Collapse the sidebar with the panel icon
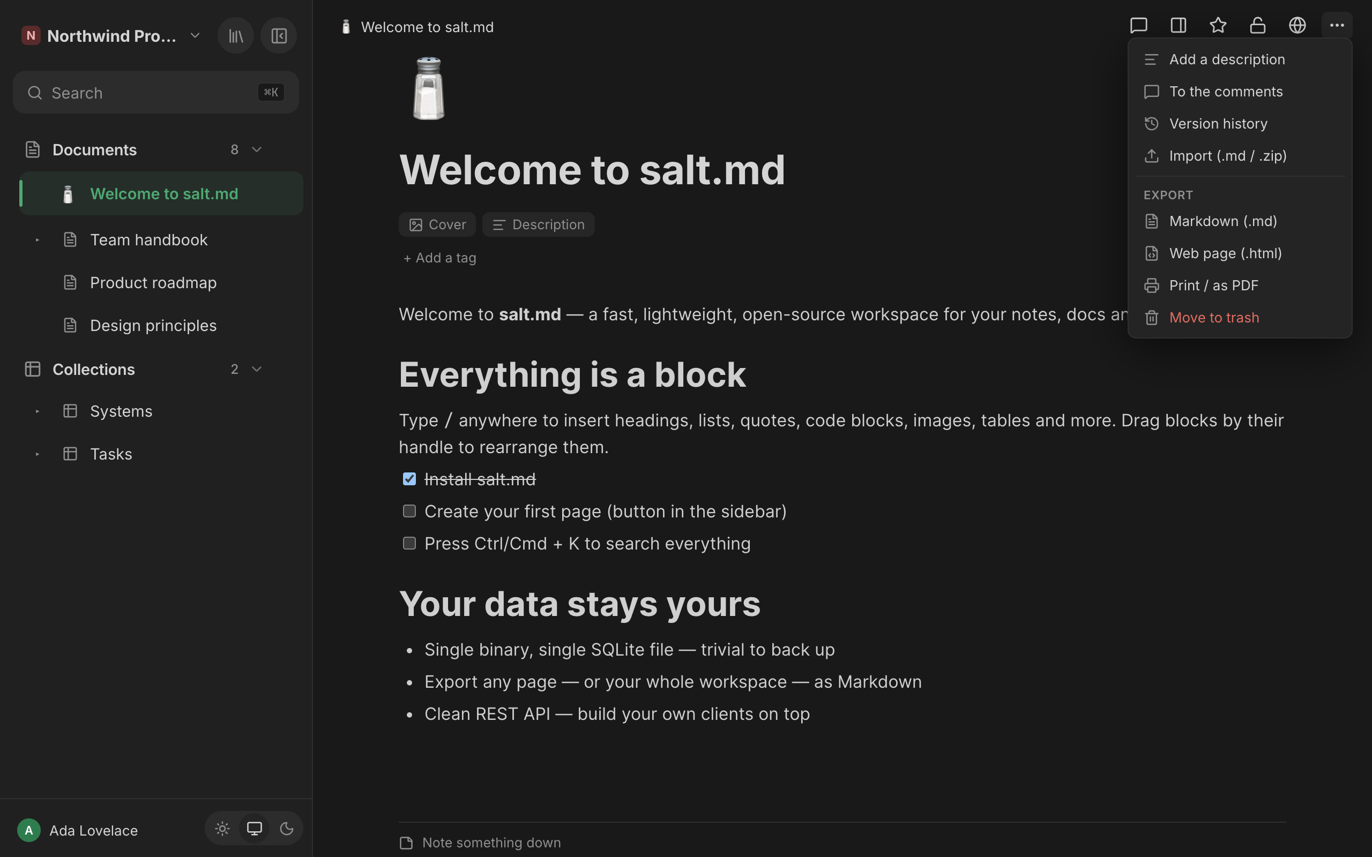This screenshot has height=857, width=1372. [x=278, y=36]
